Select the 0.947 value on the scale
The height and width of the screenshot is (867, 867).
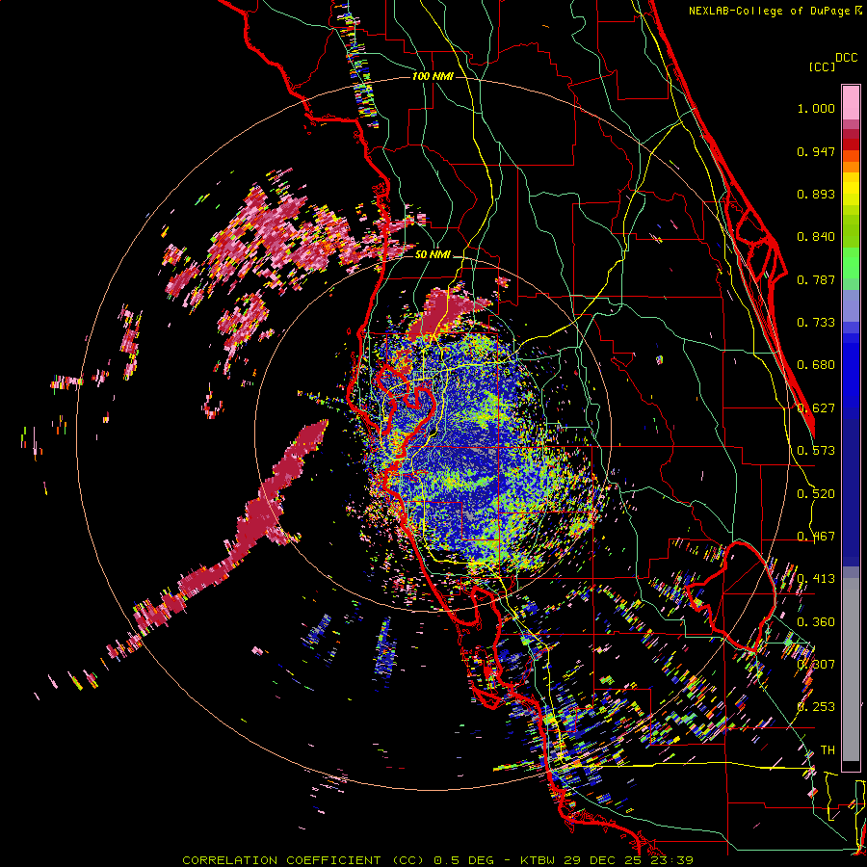(816, 151)
